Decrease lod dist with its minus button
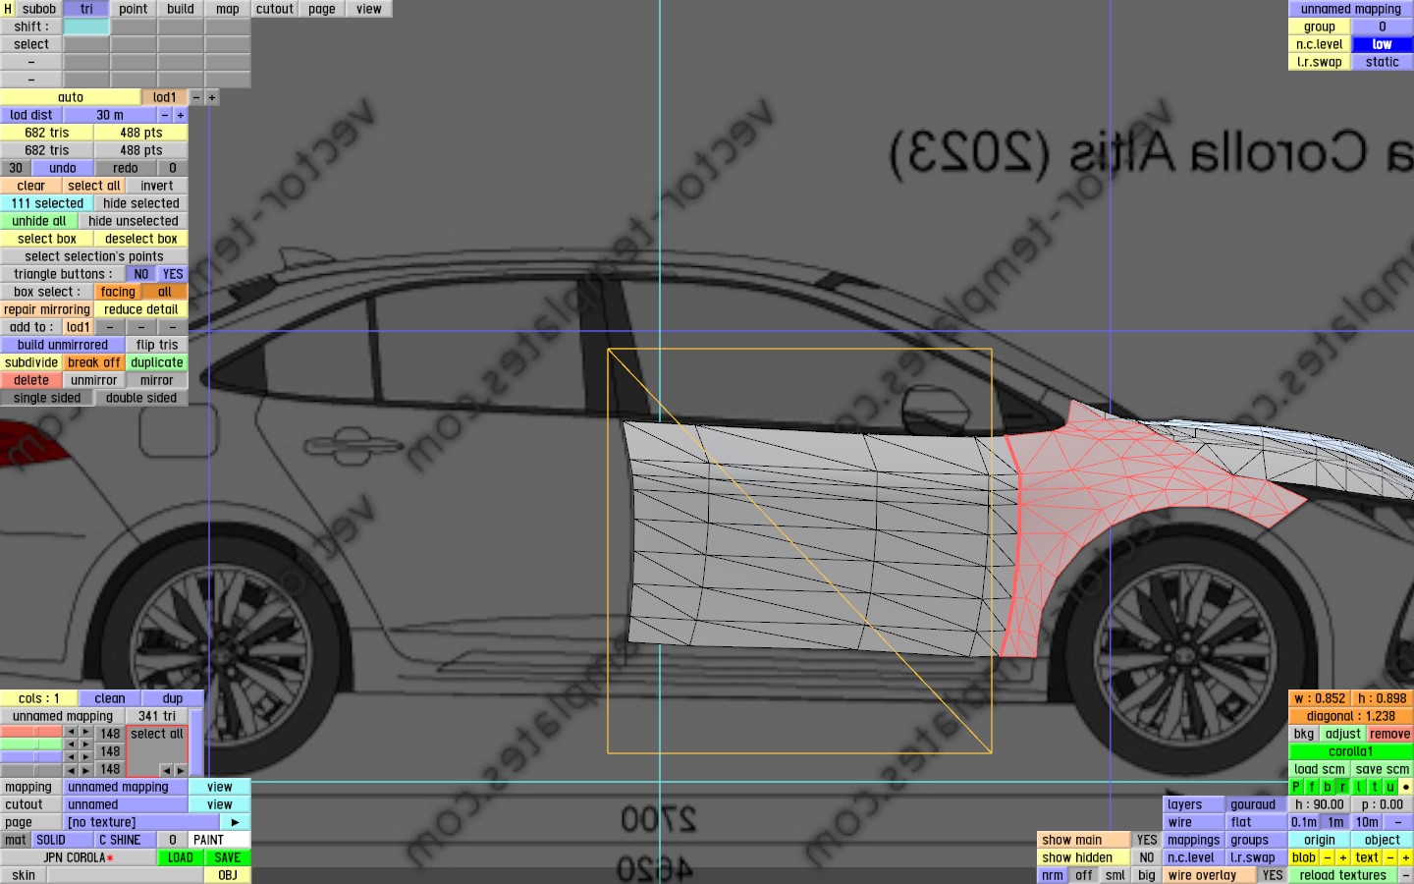This screenshot has height=884, width=1414. coord(165,115)
